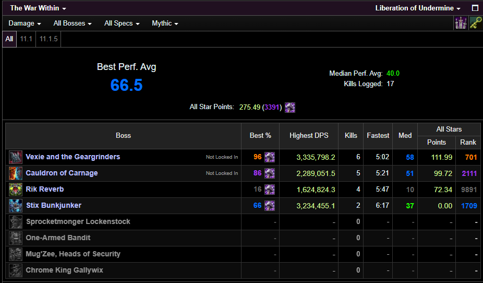Click Cauldron median value 51

[x=410, y=173]
